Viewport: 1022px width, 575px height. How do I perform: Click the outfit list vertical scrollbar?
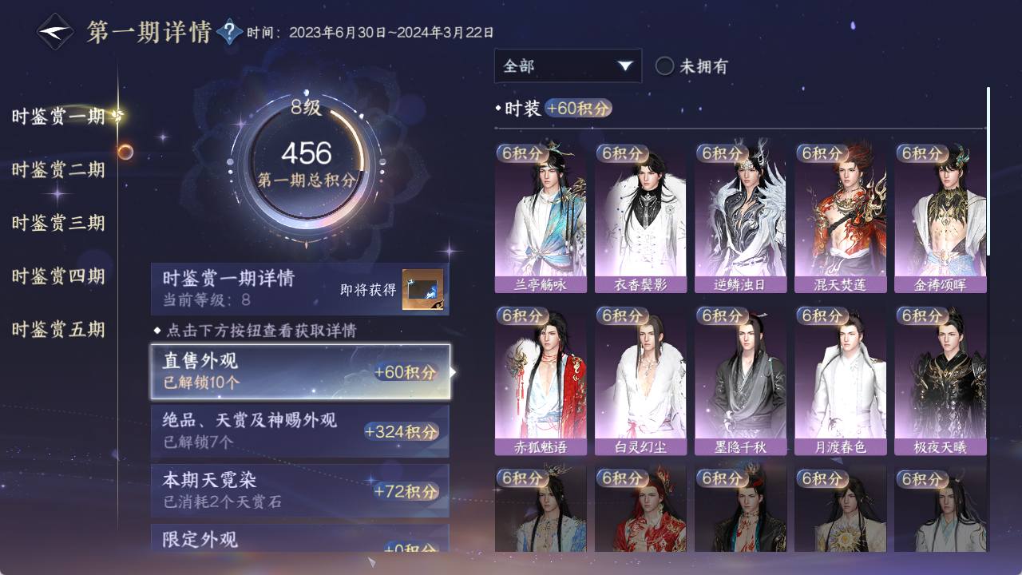[988, 171]
